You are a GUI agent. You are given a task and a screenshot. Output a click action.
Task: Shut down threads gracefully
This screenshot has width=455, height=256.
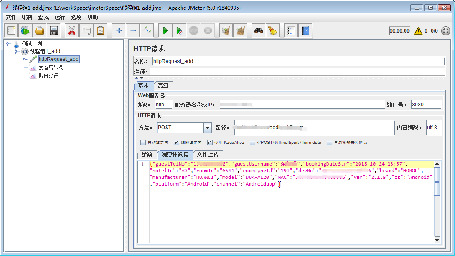208,30
